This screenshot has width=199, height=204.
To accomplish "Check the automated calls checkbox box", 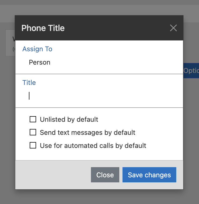I will (x=33, y=146).
